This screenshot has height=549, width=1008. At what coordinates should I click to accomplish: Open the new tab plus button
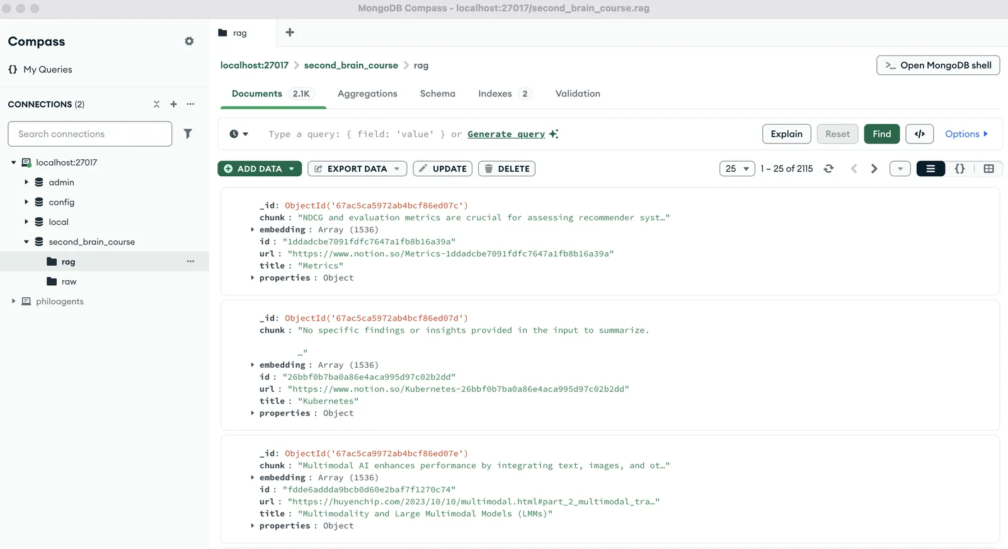pyautogui.click(x=290, y=32)
